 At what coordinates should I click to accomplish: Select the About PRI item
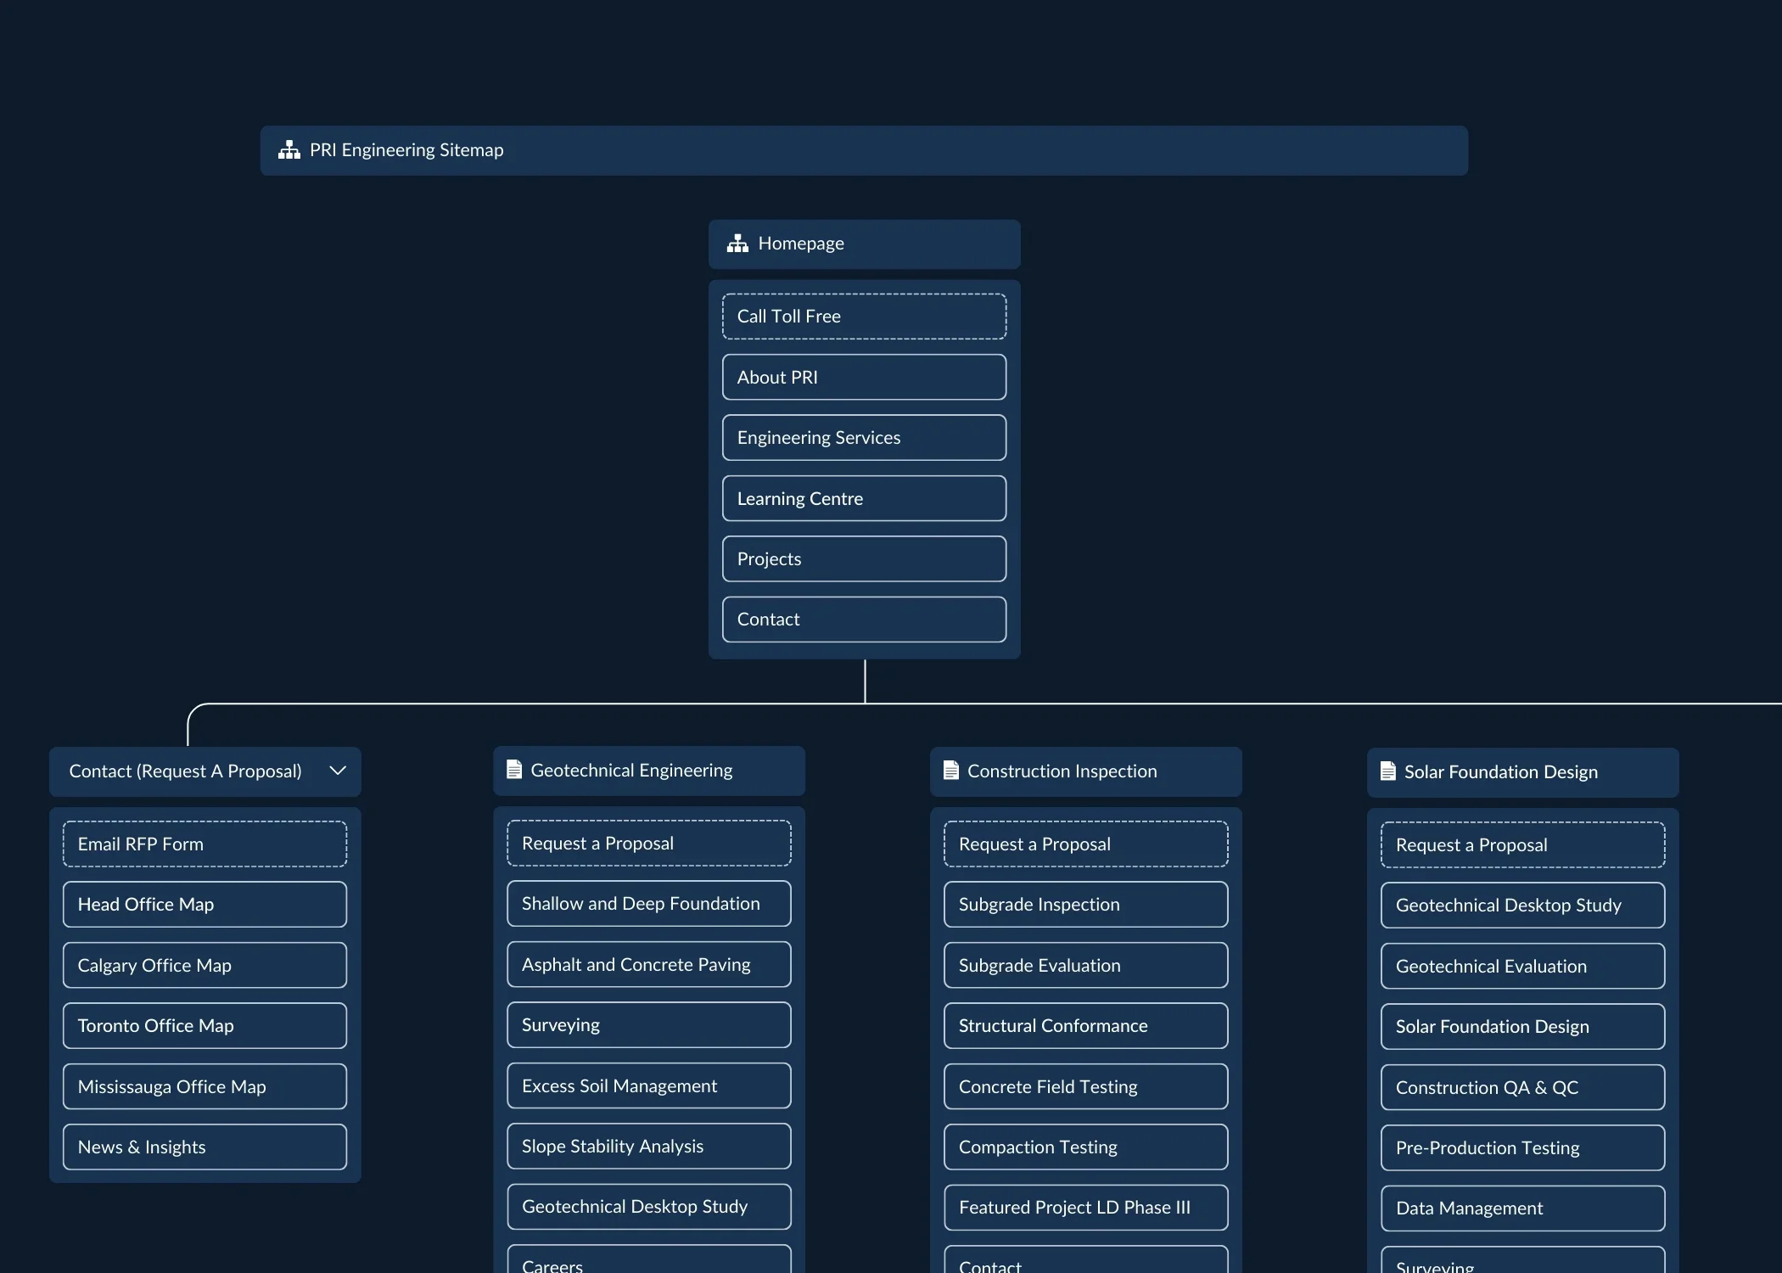[864, 377]
